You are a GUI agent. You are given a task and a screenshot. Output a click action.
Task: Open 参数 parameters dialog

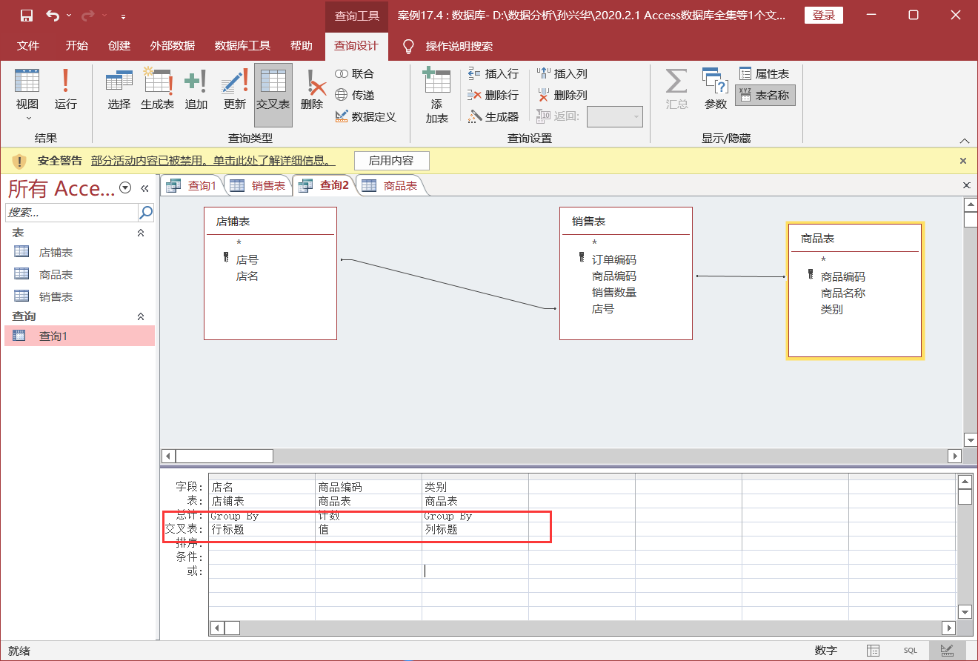(x=716, y=89)
